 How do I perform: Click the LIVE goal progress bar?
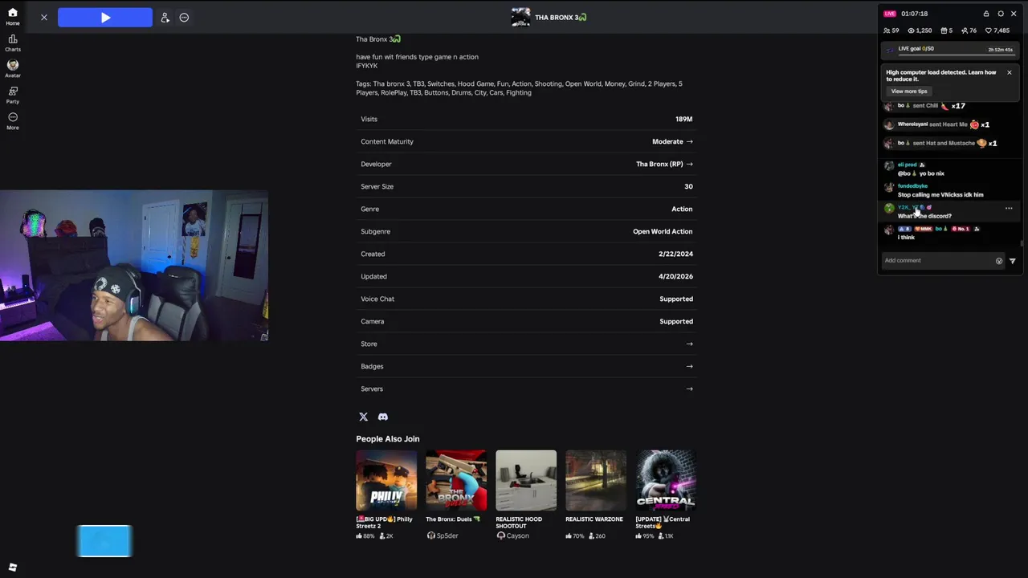[956, 55]
